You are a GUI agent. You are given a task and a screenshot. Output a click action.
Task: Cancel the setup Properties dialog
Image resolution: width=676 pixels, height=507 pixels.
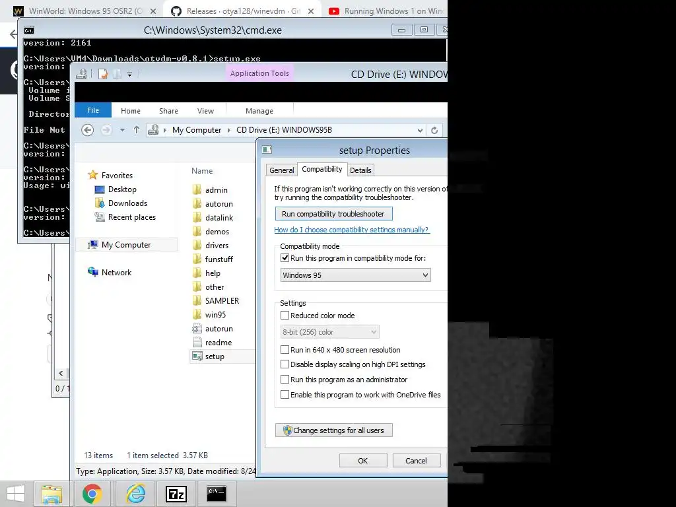click(416, 460)
